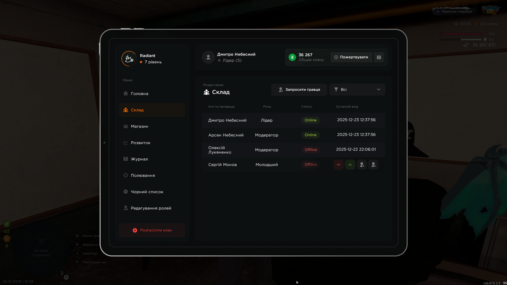
Task: Click the 36 881 831 money counter on HUD
Action: [x=484, y=45]
